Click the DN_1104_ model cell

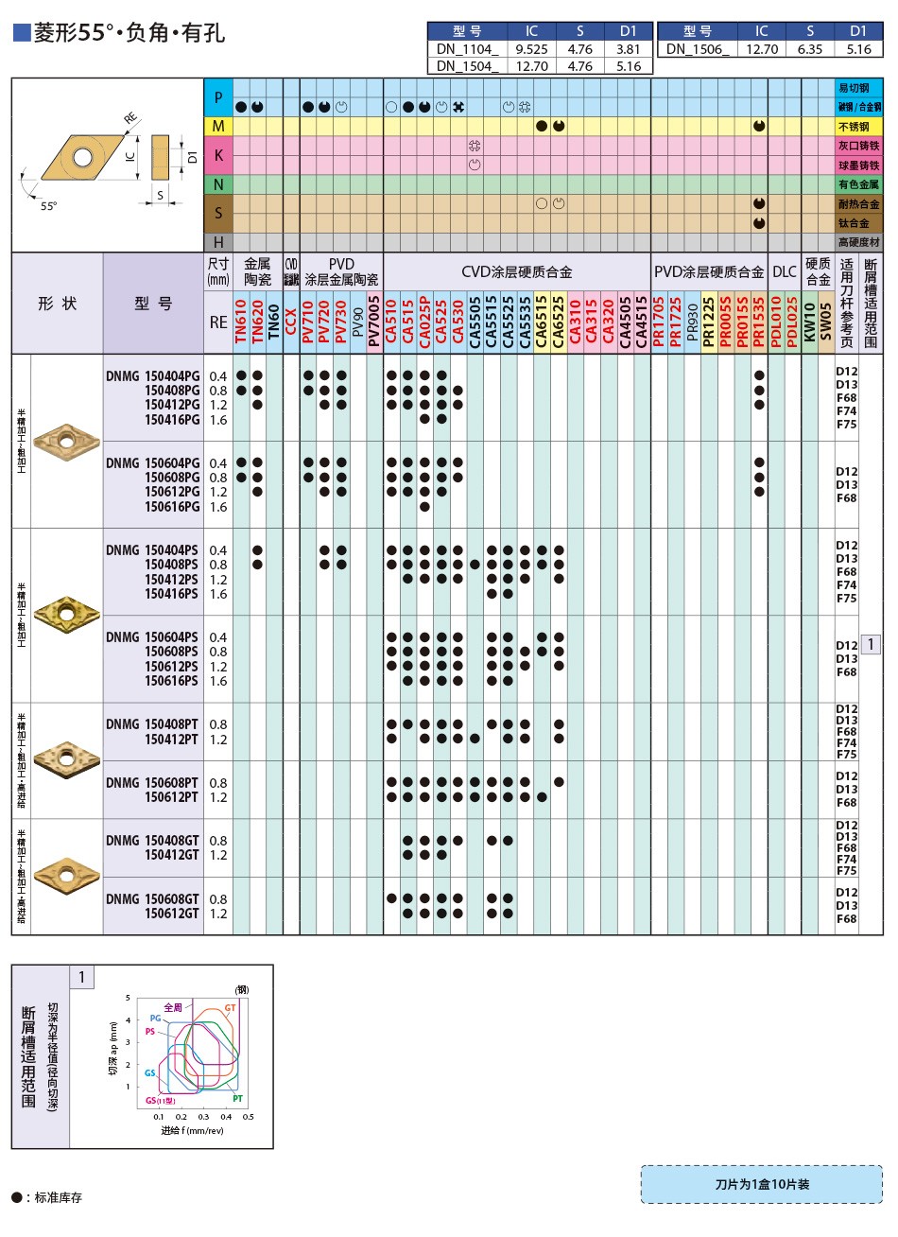[467, 48]
